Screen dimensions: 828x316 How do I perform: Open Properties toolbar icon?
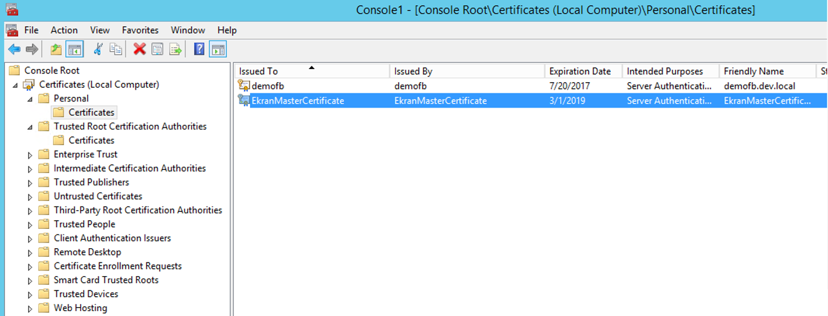click(x=157, y=49)
